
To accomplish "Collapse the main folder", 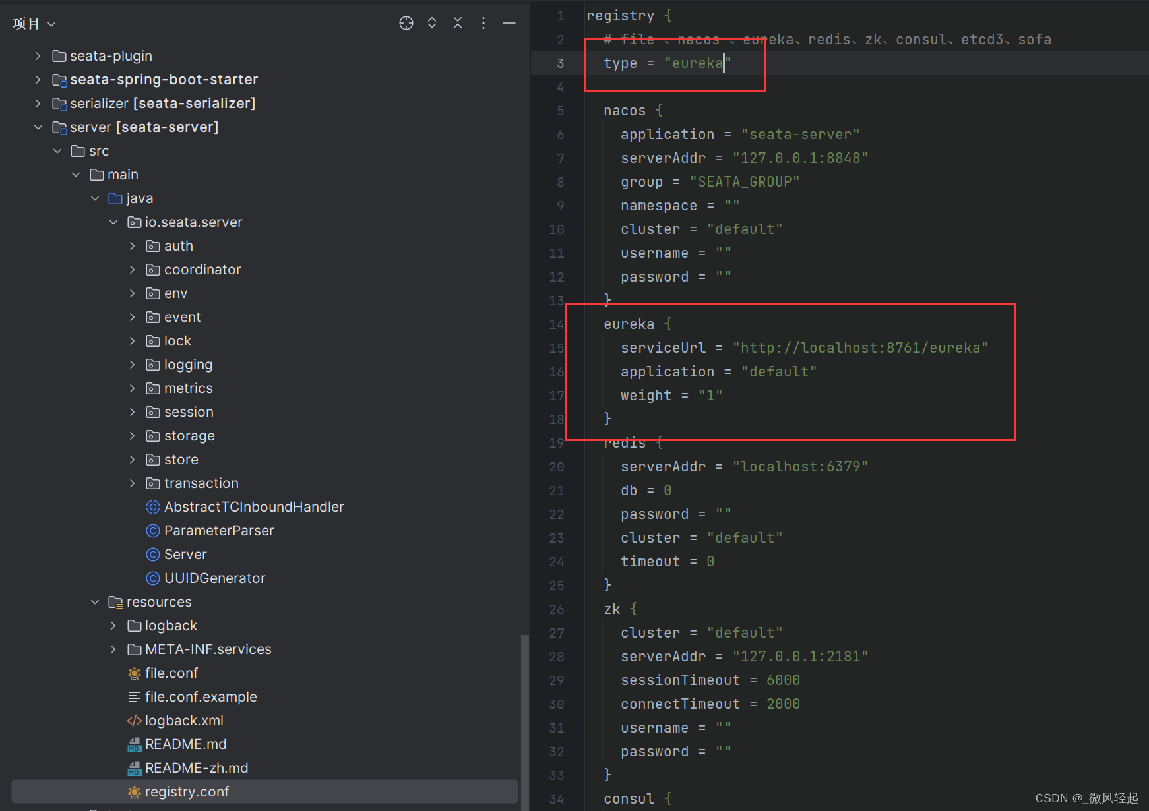I will pos(76,175).
